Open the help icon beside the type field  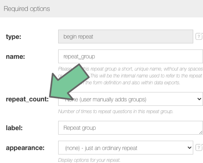tap(199, 36)
